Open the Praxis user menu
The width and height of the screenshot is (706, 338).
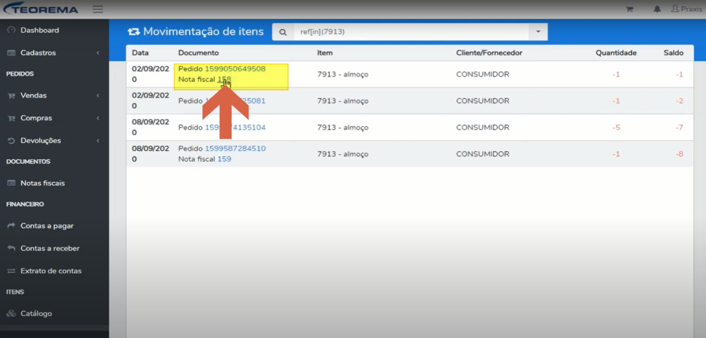click(686, 9)
